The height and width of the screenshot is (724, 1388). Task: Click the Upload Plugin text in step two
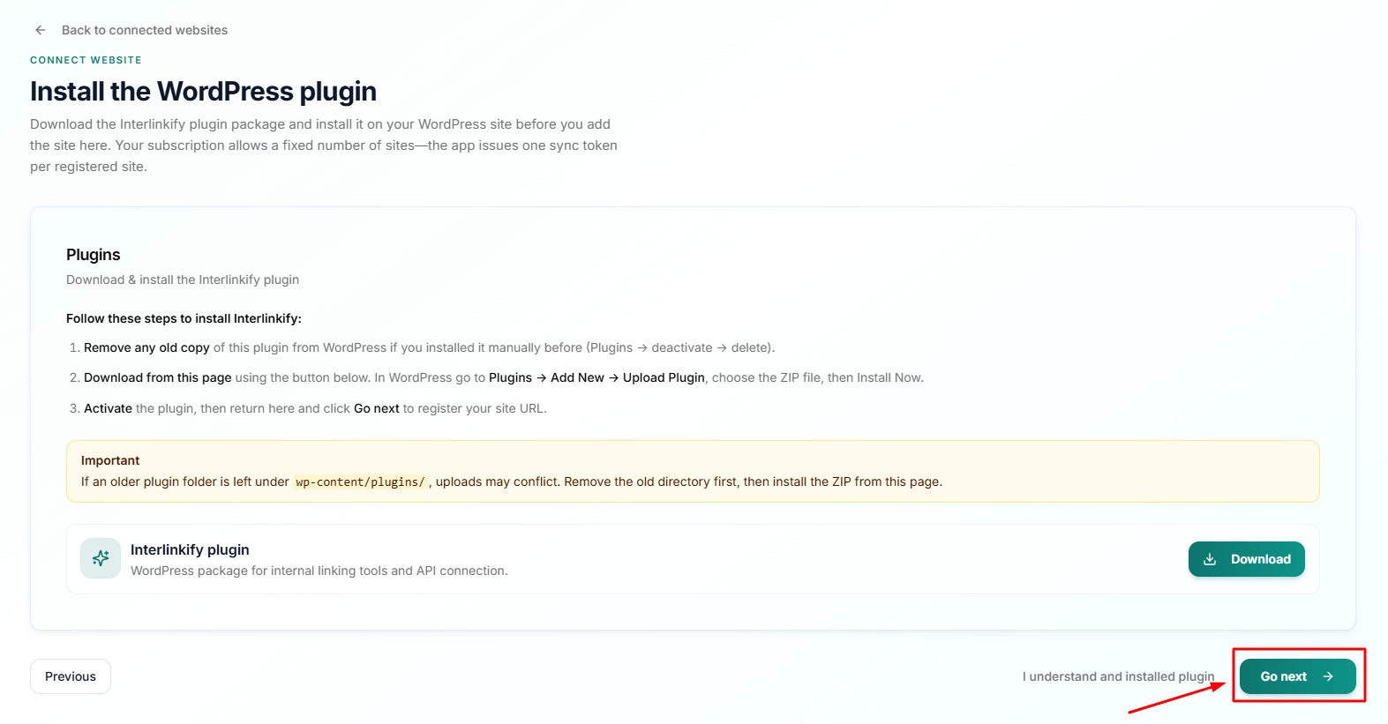coord(664,377)
